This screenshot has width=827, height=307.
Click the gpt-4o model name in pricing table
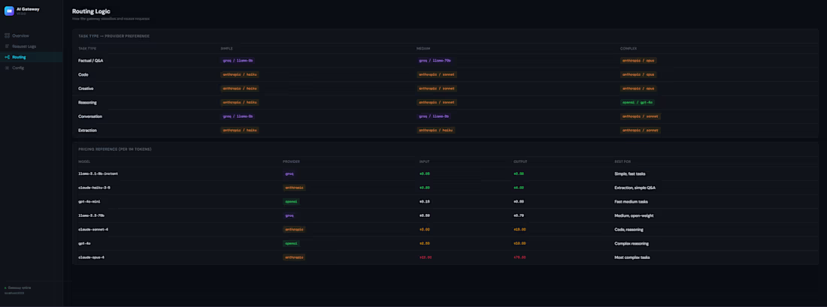tap(84, 243)
